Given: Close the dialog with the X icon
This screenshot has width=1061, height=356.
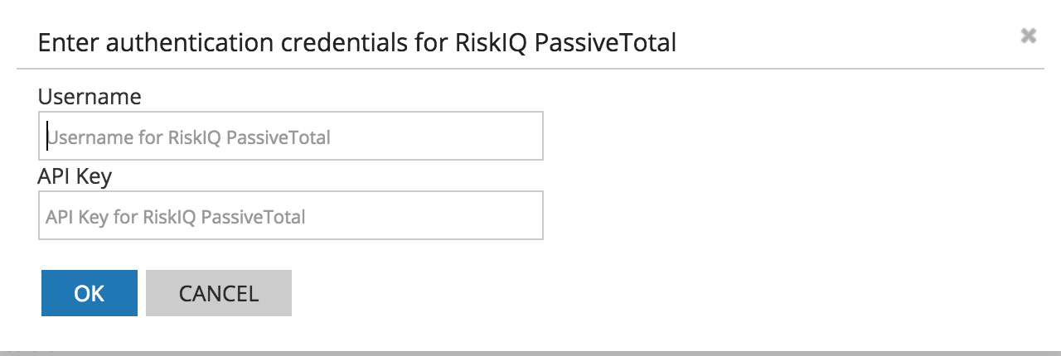Looking at the screenshot, I should (x=1029, y=36).
